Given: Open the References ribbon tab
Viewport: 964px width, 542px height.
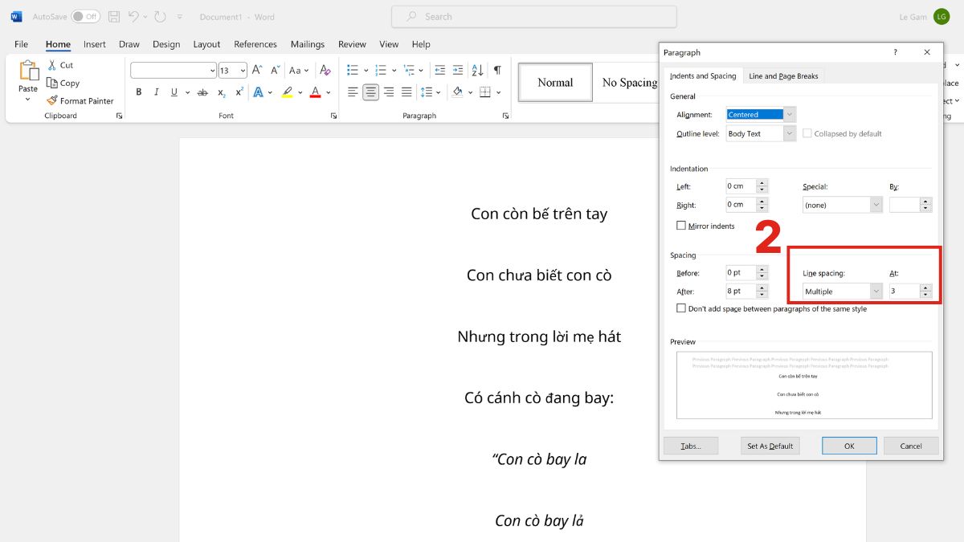Looking at the screenshot, I should pos(255,44).
